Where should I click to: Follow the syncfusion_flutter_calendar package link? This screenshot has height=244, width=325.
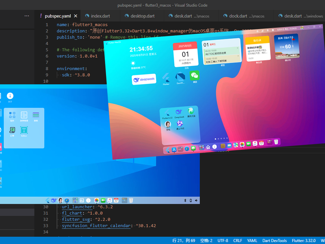(x=96, y=226)
